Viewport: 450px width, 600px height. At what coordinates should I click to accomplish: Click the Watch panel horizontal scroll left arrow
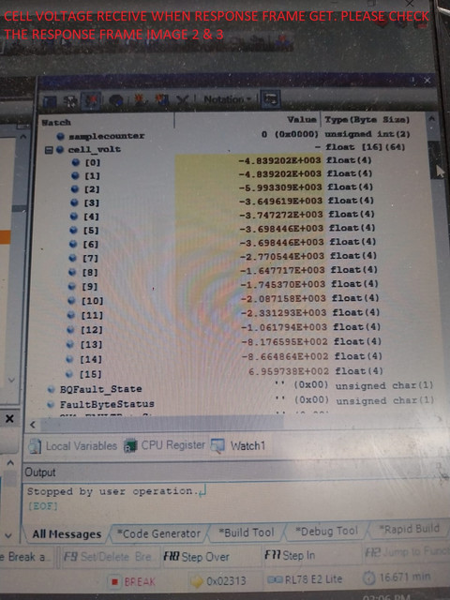33,425
